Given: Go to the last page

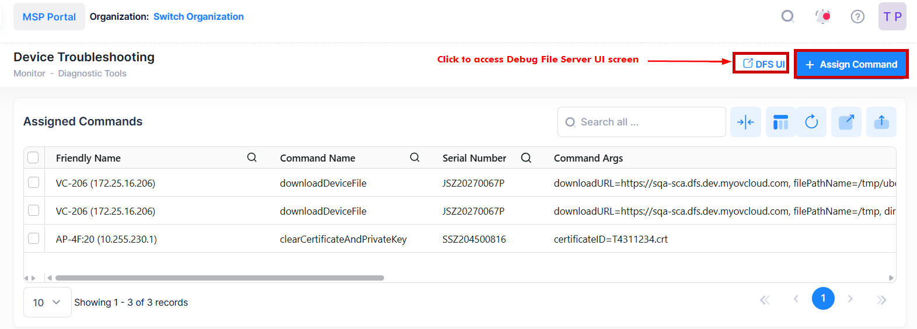Looking at the screenshot, I should click(881, 300).
